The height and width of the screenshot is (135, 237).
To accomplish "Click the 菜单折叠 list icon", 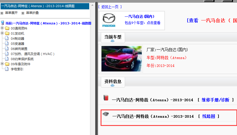I will (x=23, y=13).
